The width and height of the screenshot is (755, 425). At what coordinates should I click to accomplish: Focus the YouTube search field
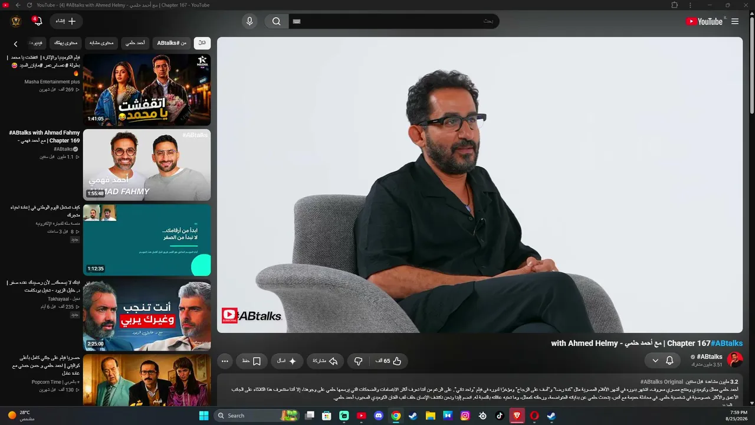click(x=393, y=21)
